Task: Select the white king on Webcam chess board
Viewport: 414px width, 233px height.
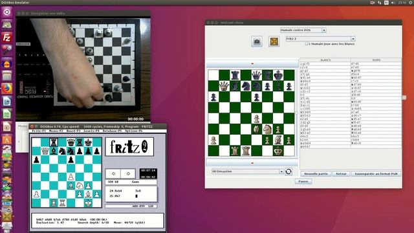Action: (278, 151)
